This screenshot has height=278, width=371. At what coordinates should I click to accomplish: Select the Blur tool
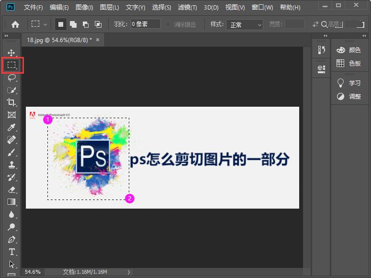(11, 214)
